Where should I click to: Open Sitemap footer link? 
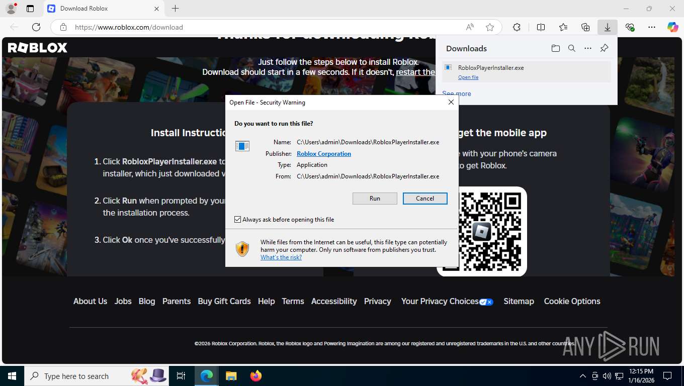519,301
